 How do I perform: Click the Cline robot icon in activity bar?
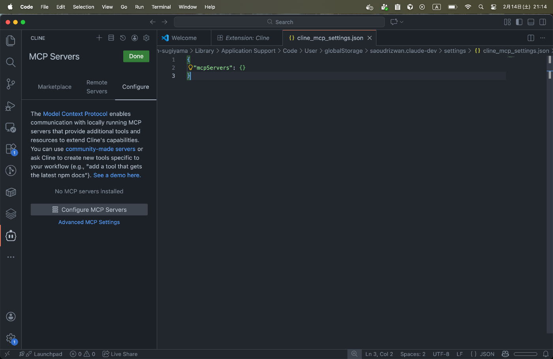click(x=11, y=236)
